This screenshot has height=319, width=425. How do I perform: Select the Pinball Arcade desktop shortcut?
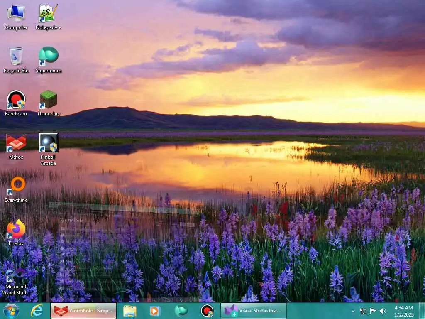click(x=49, y=149)
